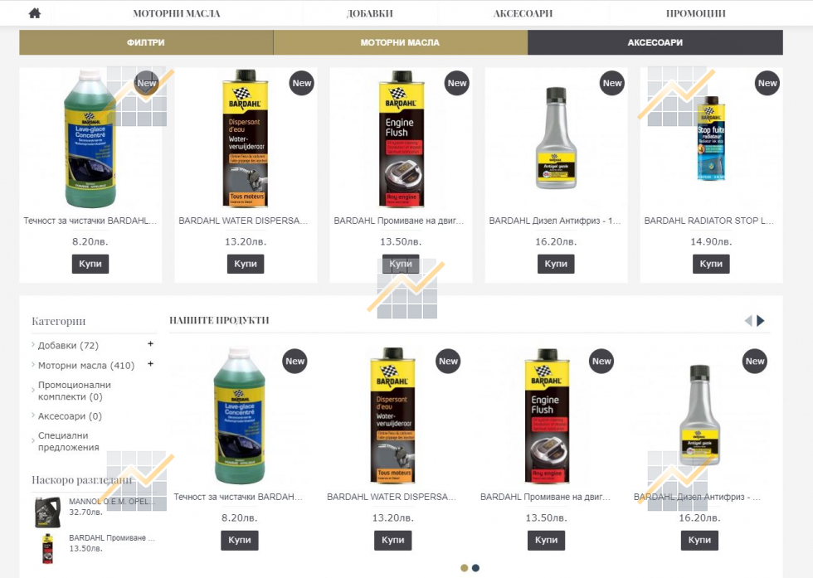Open BARDAHL WATER DISPERSANT image in Нашите продукти
The width and height of the screenshot is (813, 578).
tap(392, 415)
